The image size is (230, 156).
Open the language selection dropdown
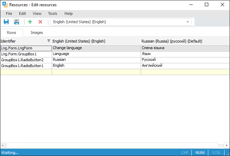coord(188,22)
